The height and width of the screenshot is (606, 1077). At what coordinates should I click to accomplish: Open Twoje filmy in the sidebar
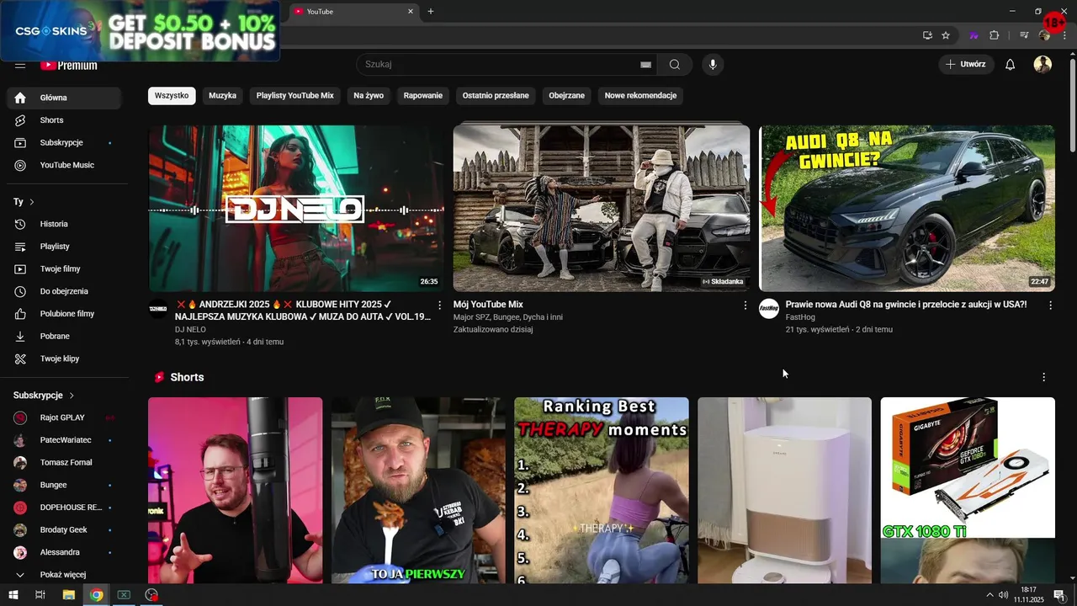coord(64,269)
